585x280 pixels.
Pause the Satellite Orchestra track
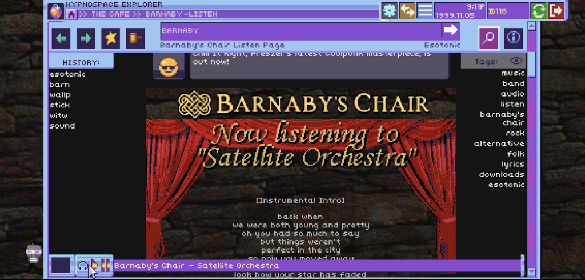click(106, 266)
